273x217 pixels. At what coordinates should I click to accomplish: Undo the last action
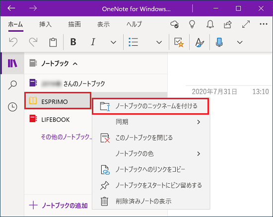(x=13, y=42)
